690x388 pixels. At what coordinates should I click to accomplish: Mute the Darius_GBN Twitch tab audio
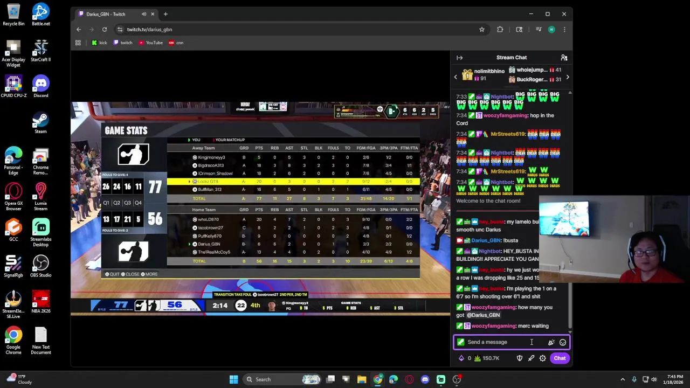pos(144,14)
